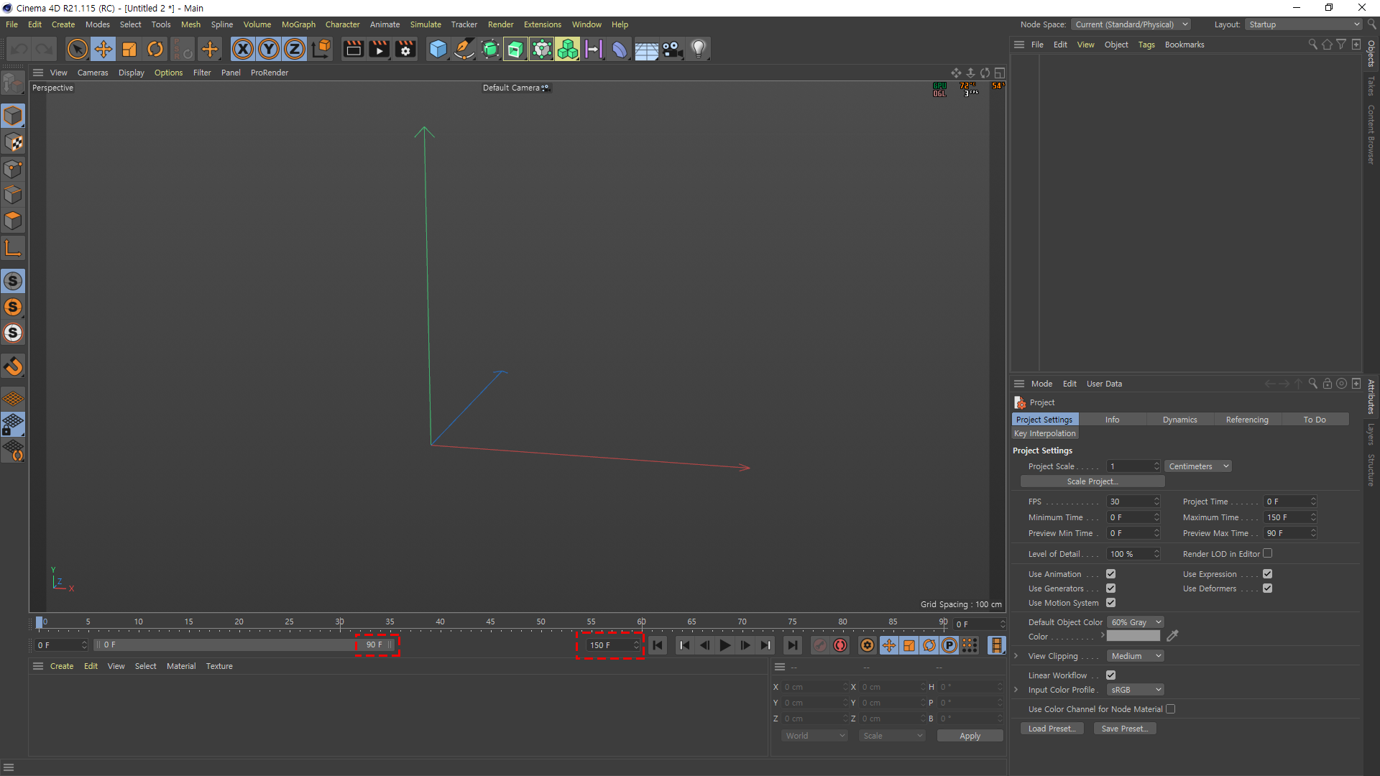Click the project Color swatch
The width and height of the screenshot is (1380, 776).
pyautogui.click(x=1133, y=637)
